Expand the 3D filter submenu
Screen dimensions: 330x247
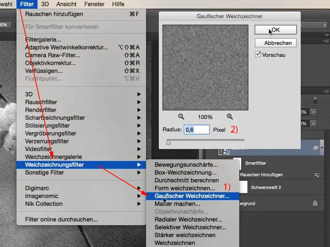pos(81,94)
